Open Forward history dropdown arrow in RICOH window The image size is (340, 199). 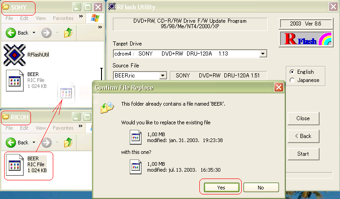coord(57,143)
